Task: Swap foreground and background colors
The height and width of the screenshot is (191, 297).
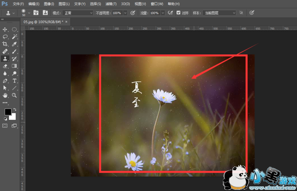Action: click(x=15, y=110)
